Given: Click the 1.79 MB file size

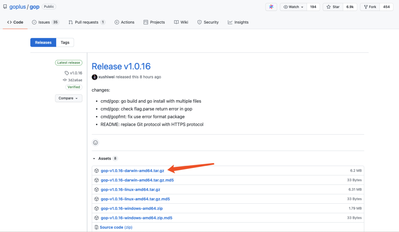Looking at the screenshot, I should (355, 208).
